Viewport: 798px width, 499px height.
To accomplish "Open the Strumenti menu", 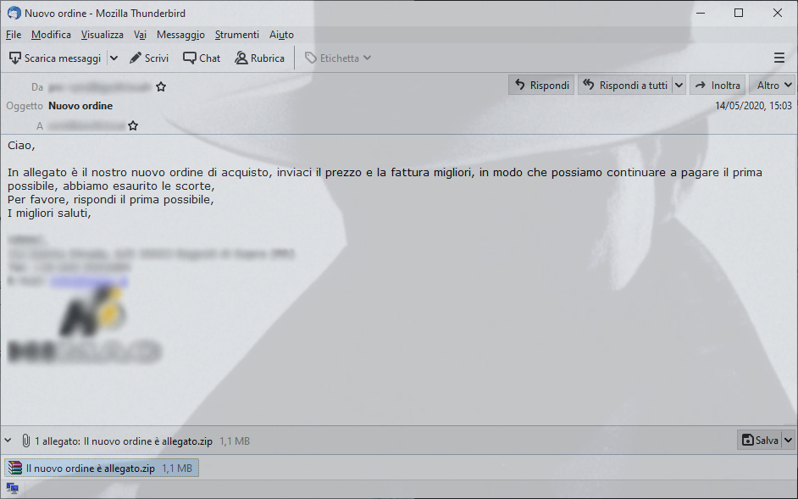I will [x=236, y=35].
